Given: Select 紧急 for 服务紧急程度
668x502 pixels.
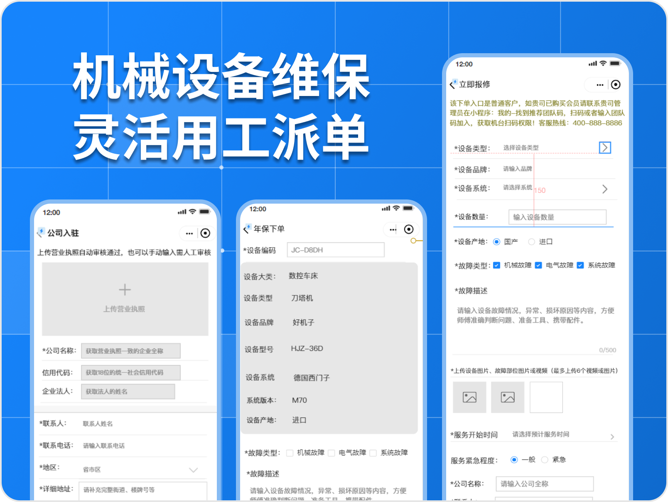Looking at the screenshot, I should tap(545, 460).
